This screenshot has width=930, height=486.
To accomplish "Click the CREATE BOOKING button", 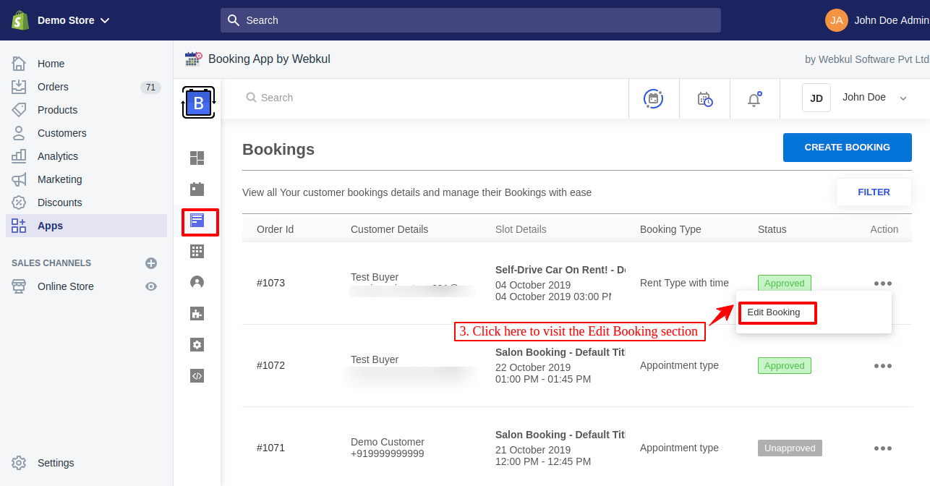I will [x=847, y=147].
